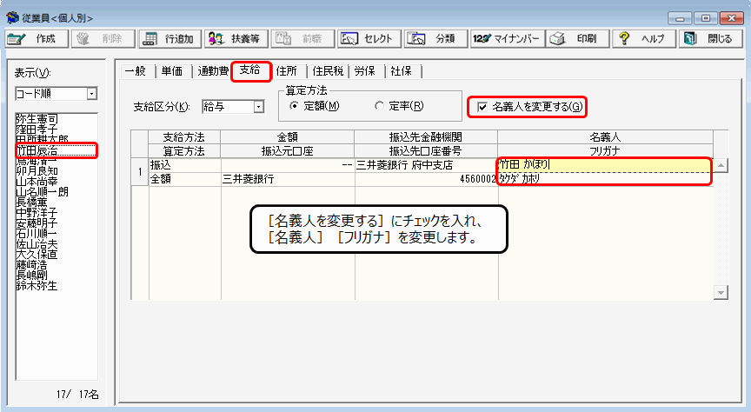Click the 作成 (Create) toolbar icon

[36, 39]
